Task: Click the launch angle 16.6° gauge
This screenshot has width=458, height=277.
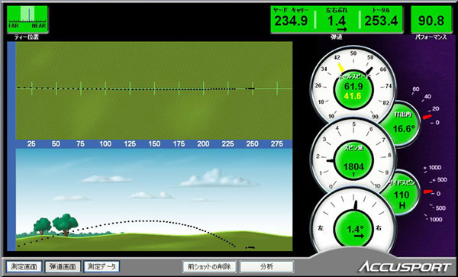Action: pos(402,124)
